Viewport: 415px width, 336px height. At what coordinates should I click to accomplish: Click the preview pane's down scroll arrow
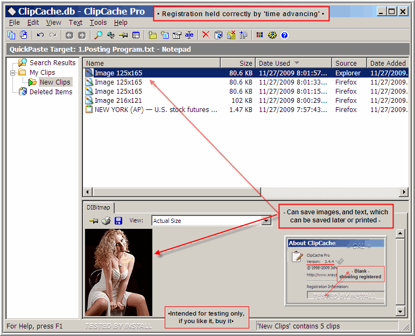click(400, 311)
